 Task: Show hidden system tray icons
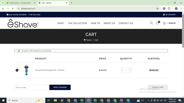[x=148, y=100]
